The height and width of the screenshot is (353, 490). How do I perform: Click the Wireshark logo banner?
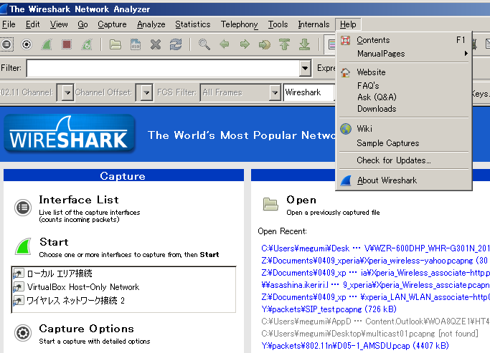(70, 134)
